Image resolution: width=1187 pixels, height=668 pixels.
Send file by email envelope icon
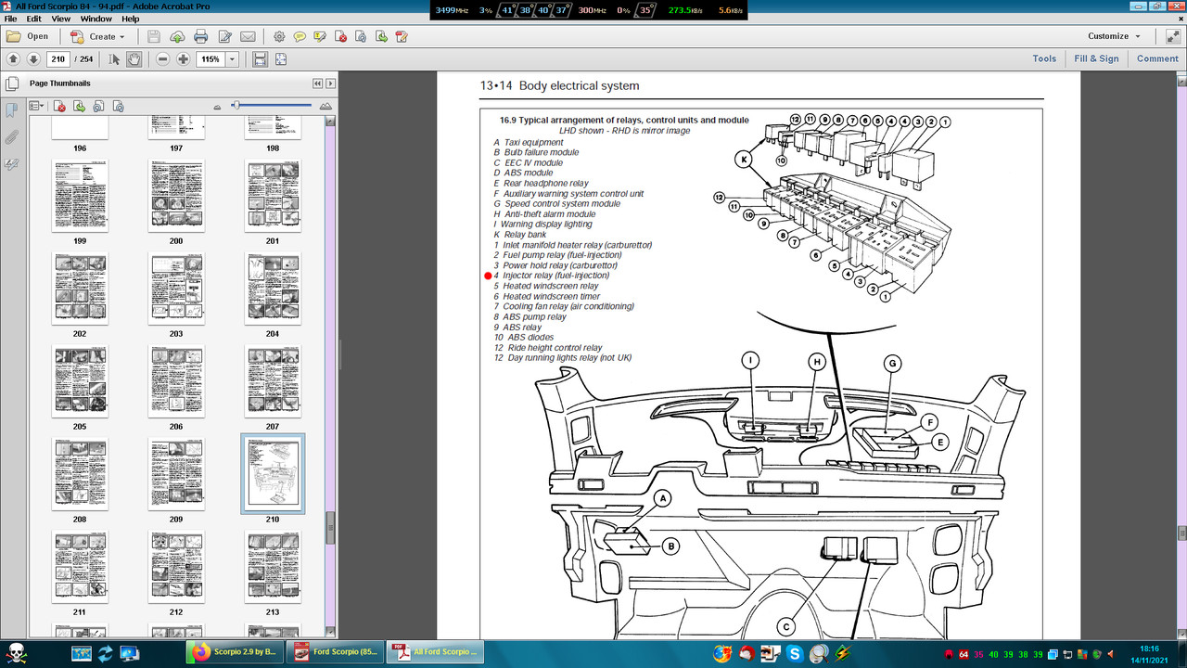pyautogui.click(x=248, y=36)
